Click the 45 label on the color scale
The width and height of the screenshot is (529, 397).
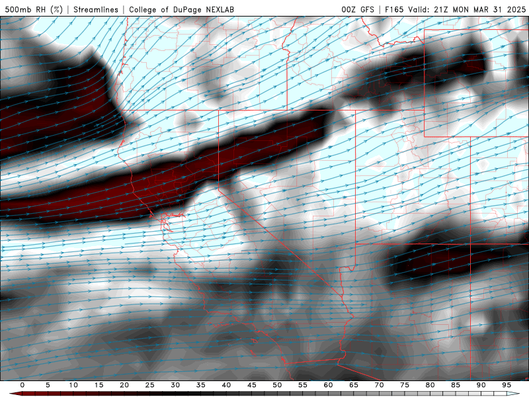tap(252, 385)
